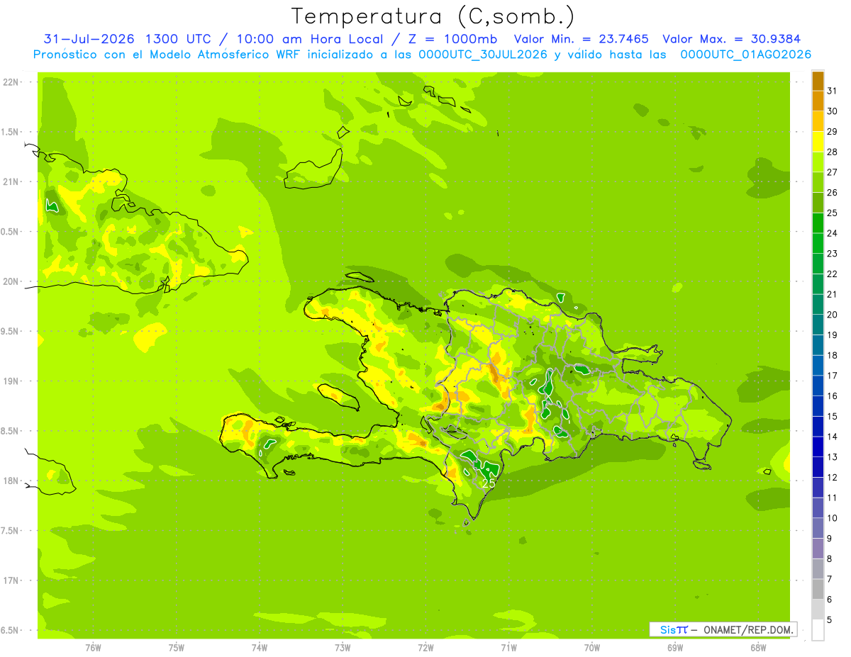Click the '19N' latitude label
The width and height of the screenshot is (851, 657).
(12, 381)
